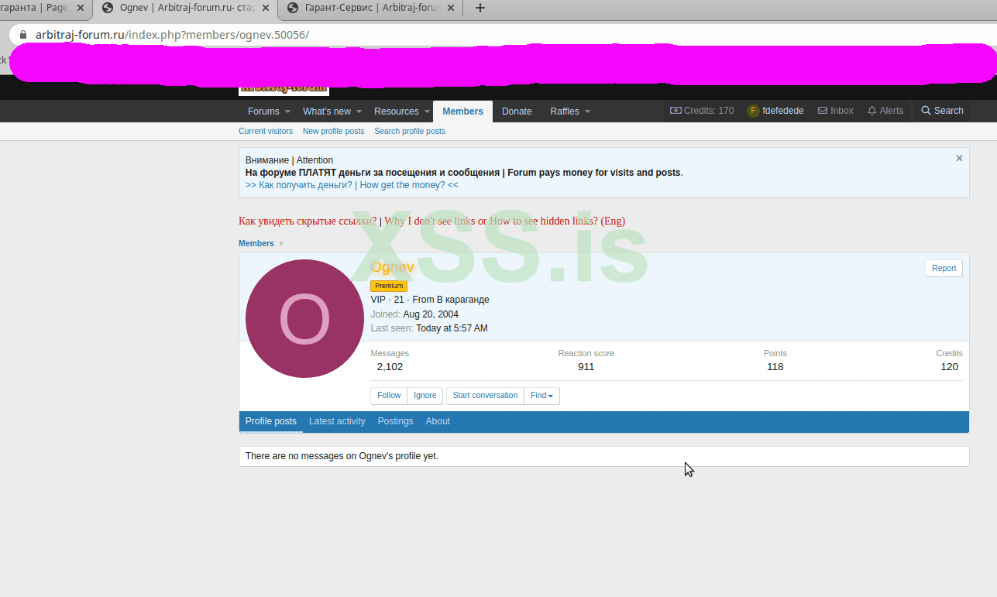The height and width of the screenshot is (597, 997).
Task: Click the Premium badge
Action: [x=389, y=286]
